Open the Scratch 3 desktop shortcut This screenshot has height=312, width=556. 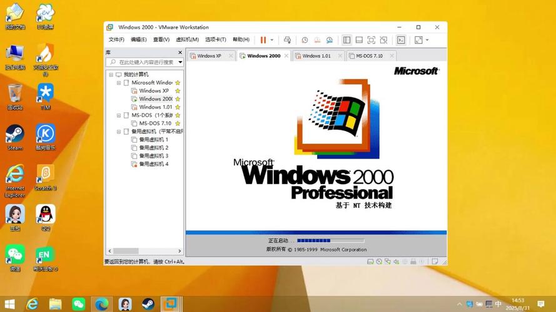point(46,178)
